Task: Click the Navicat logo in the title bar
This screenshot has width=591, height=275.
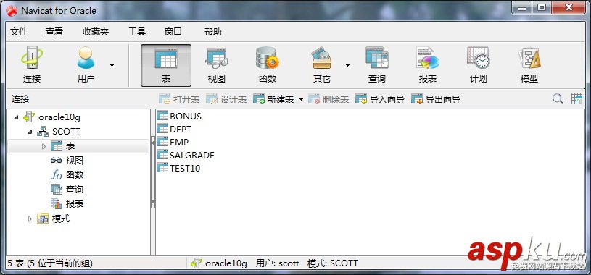Action: point(12,11)
